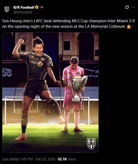138x164 pixels.
Task: Click the goal net behind the players
Action: pos(47,111)
